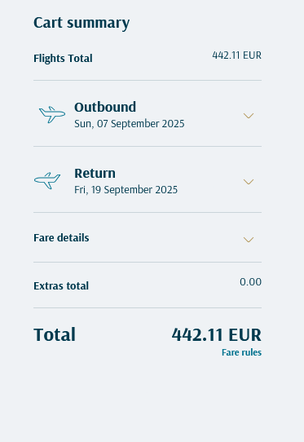This screenshot has height=442, width=304.
Task: Click the Extras total 0.00 value
Action: pyautogui.click(x=250, y=282)
